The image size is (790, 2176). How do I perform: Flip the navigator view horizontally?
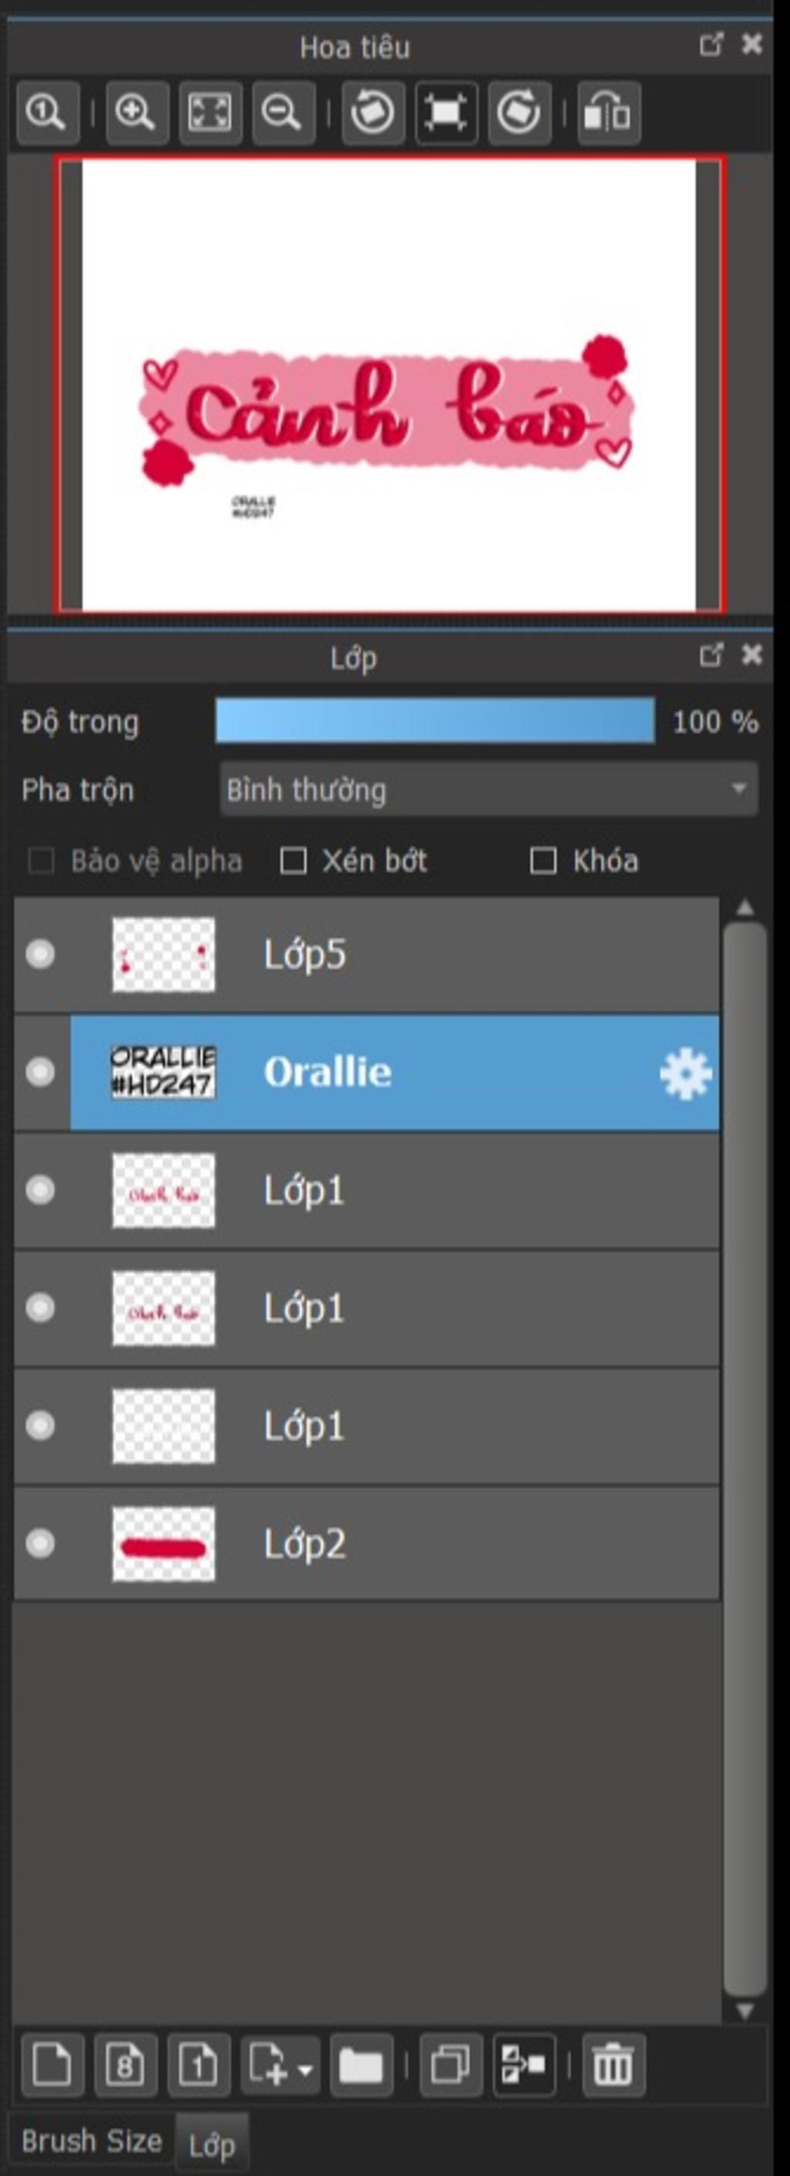[609, 113]
